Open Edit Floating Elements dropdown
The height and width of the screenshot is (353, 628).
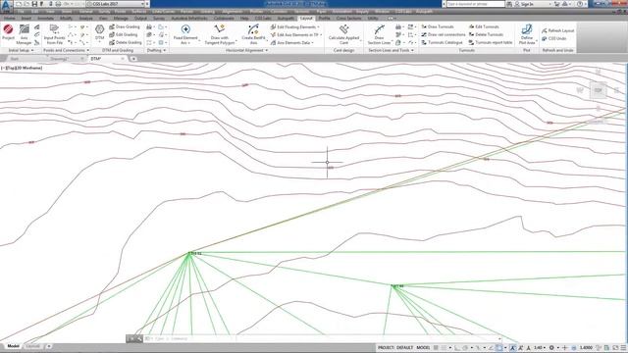(x=296, y=26)
